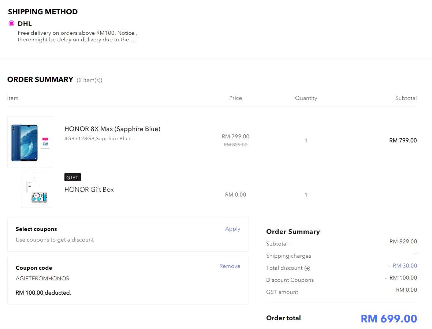Click the Discount Coupons row label

coord(290,280)
